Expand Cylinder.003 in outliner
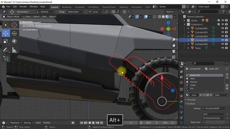This screenshot has width=230, height=129. [x=188, y=32]
